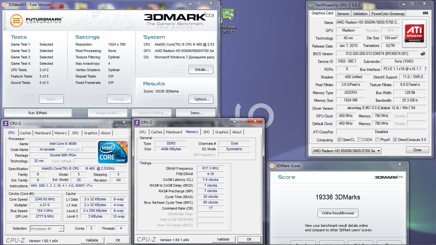Open the Validation tab in GPU-Z
This screenshot has height=245, width=436.
pos(360,13)
